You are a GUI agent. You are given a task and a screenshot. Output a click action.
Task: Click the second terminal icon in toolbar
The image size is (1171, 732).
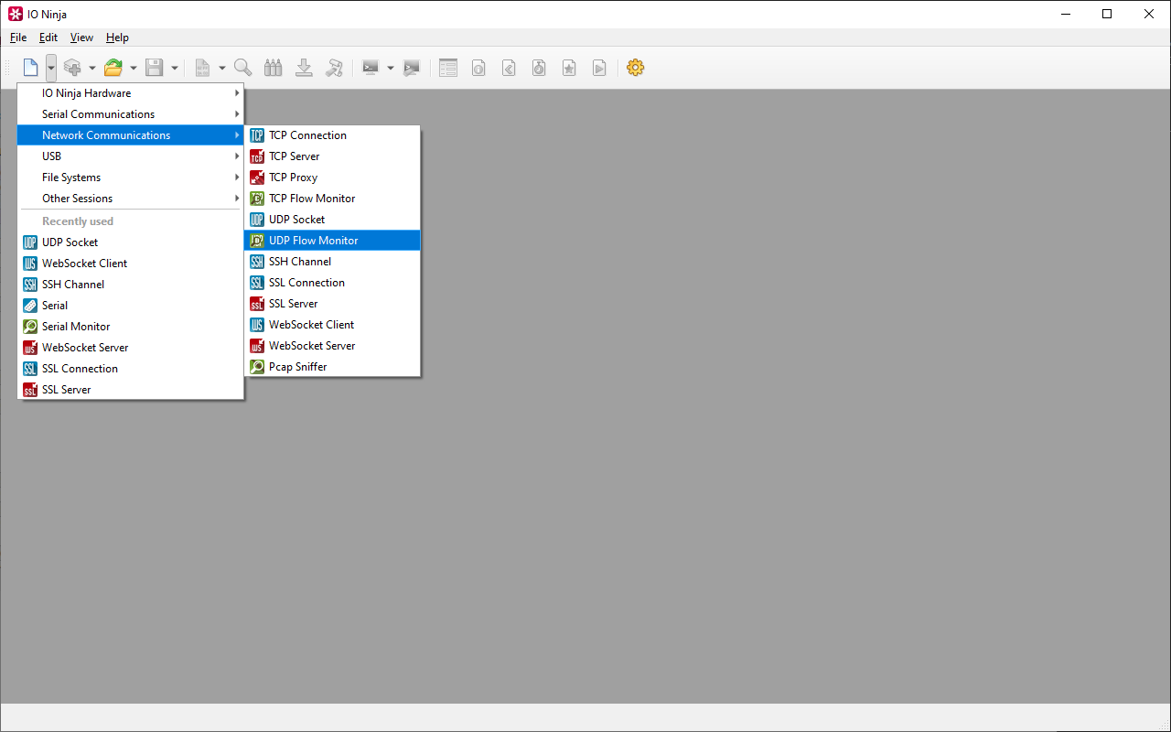pyautogui.click(x=412, y=68)
